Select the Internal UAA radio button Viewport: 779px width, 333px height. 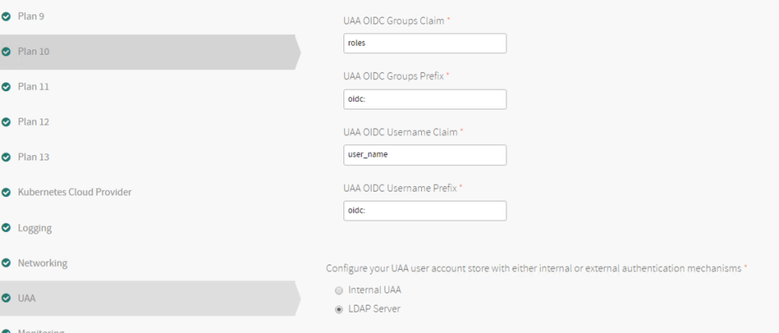point(340,290)
